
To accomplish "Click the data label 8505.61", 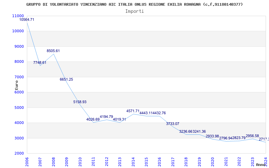I will point(53,51).
